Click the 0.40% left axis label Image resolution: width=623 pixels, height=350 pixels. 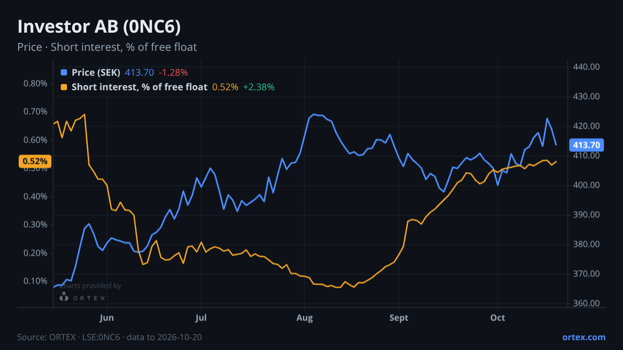coord(35,197)
